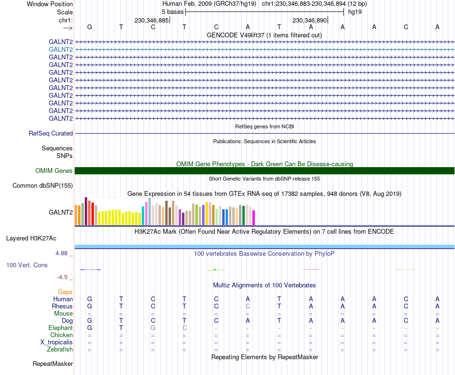Image resolution: width=455 pixels, height=375 pixels.
Task: Click the gray C in Rhesus row
Action: point(248,307)
